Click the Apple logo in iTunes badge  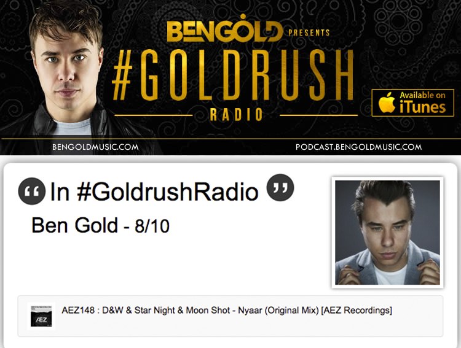tap(387, 102)
